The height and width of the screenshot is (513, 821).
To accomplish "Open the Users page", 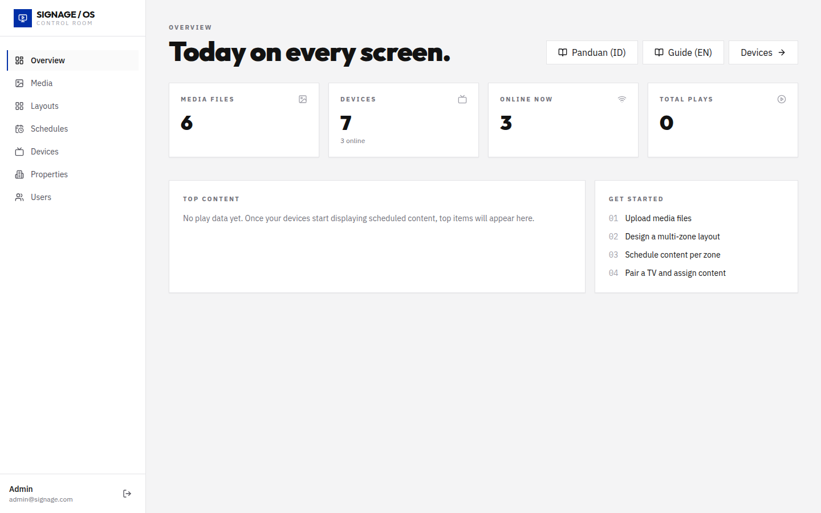I will pyautogui.click(x=72, y=197).
